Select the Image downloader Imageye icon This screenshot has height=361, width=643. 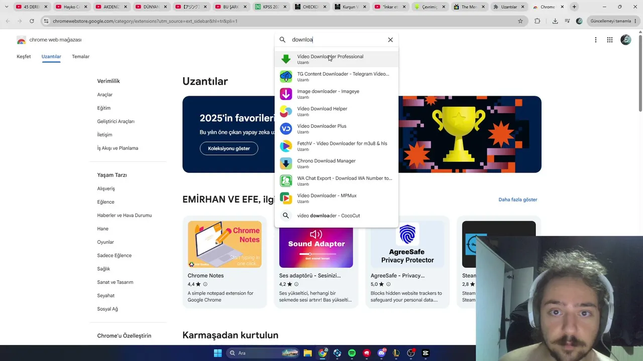click(286, 94)
